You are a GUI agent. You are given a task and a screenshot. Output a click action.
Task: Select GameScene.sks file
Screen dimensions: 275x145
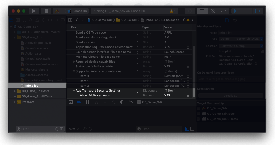(37, 48)
